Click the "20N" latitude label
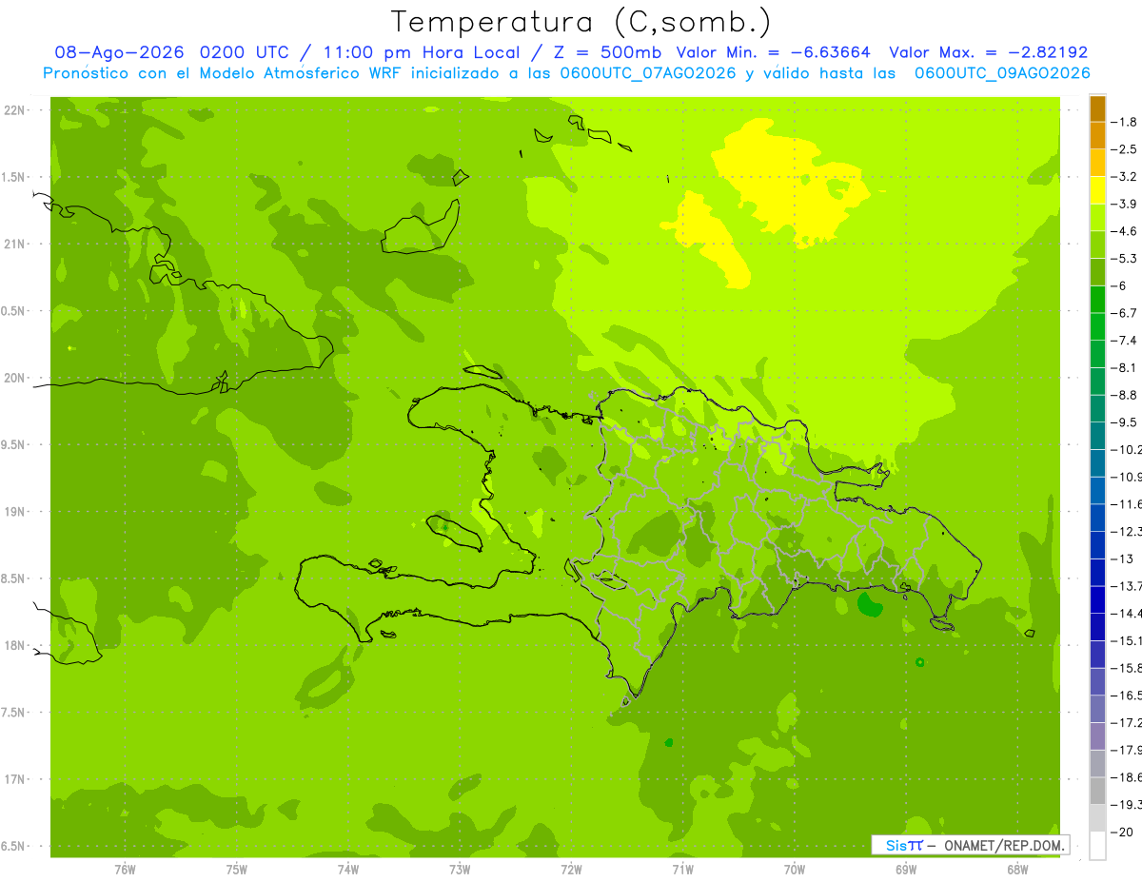This screenshot has height=882, width=1142. 14,378
